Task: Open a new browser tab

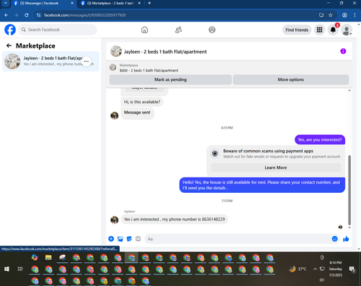Action: 149,3
